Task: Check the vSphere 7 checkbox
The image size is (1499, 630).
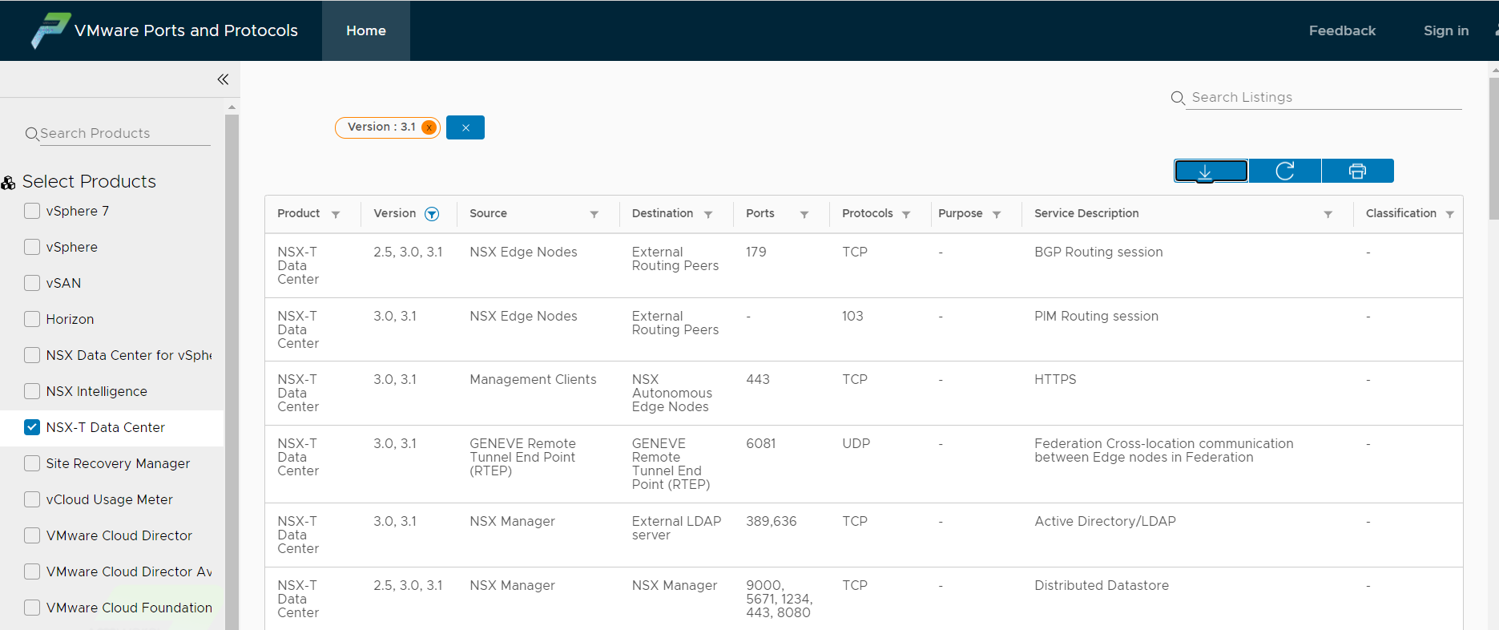Action: [32, 211]
